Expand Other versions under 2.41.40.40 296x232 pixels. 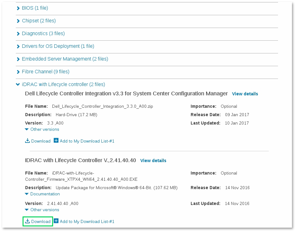(45, 210)
